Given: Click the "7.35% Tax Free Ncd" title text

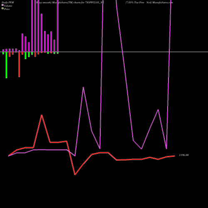Looking at the screenshot, I should [139, 2].
